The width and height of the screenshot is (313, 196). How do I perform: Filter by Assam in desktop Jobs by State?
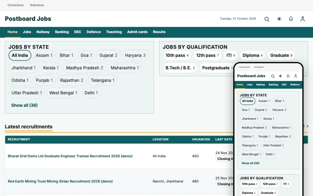44,55
